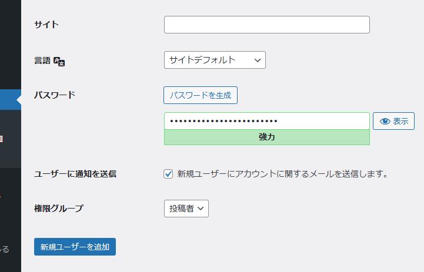Image resolution: width=424 pixels, height=272 pixels.
Task: Click the パスワード field label
Action: coord(55,95)
